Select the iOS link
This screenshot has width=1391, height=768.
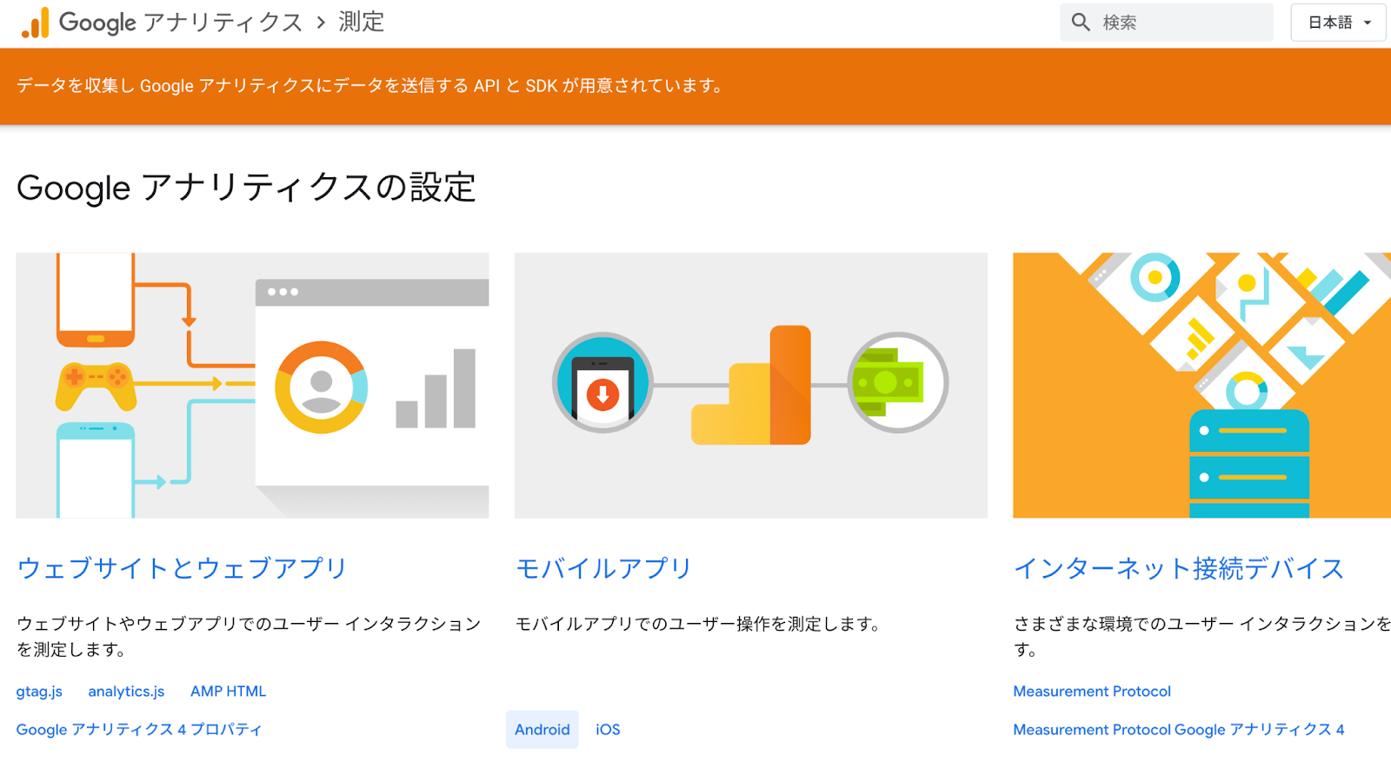[x=608, y=730]
